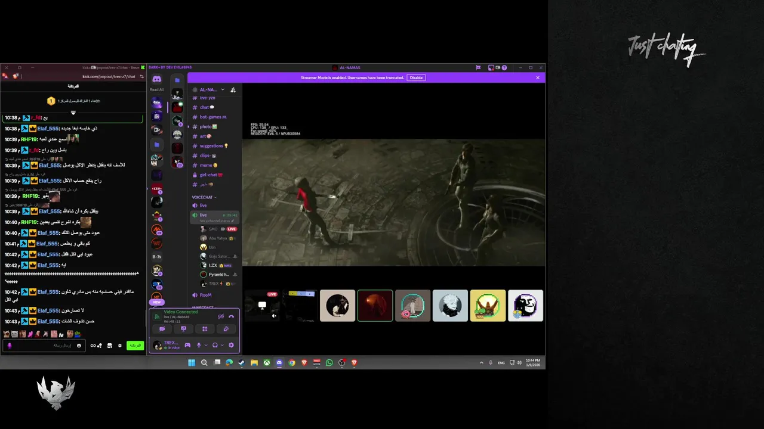The height and width of the screenshot is (429, 764).
Task: Open Kick chat settings gear icon
Action: pyautogui.click(x=120, y=346)
